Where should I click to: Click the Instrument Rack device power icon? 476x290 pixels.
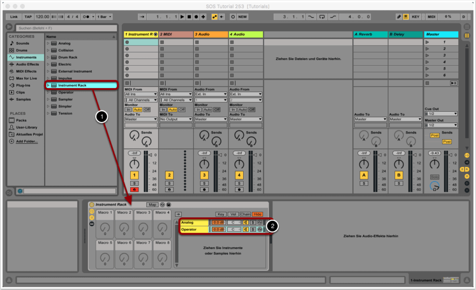coord(92,204)
